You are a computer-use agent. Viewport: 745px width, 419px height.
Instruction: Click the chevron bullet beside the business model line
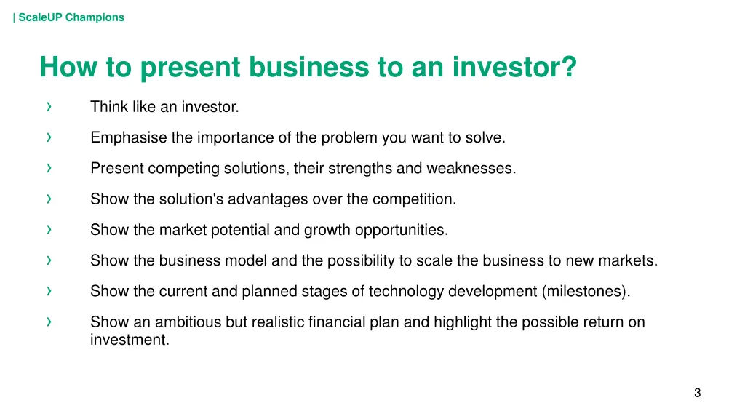point(49,260)
